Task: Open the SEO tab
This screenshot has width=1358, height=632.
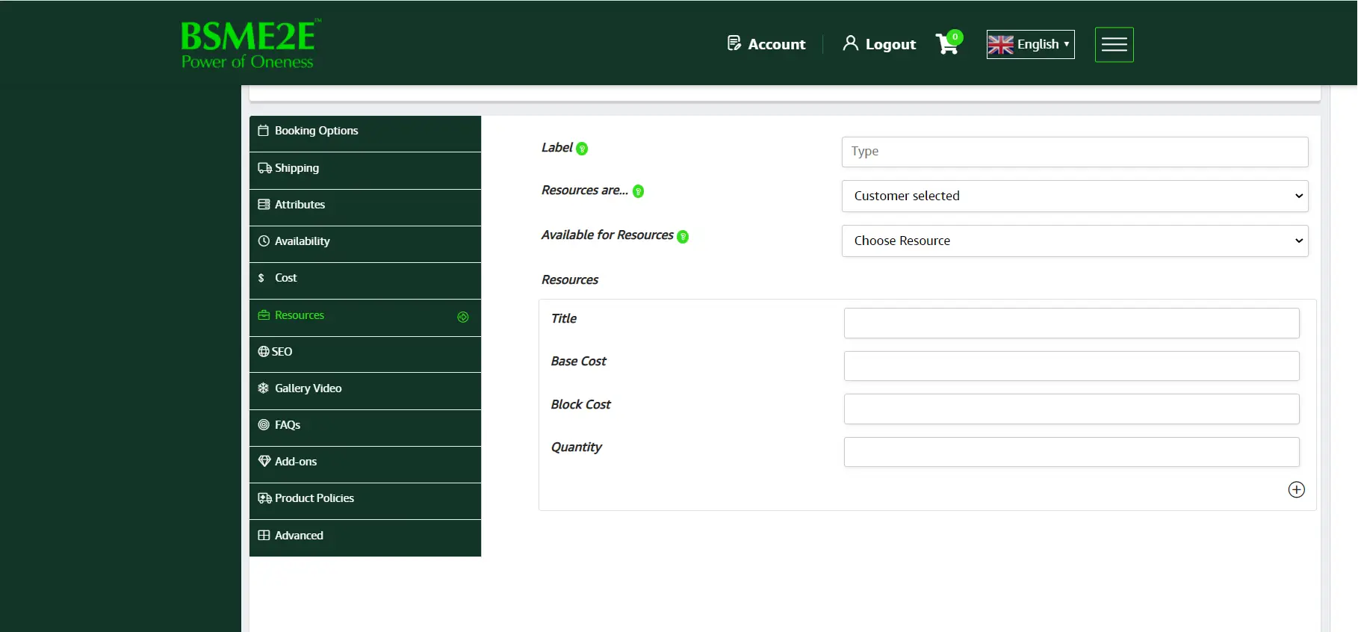Action: point(365,354)
